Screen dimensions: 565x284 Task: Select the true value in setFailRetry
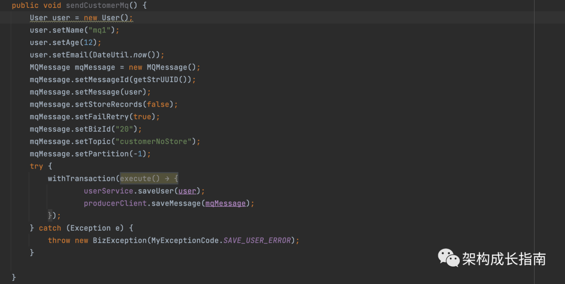[x=142, y=117]
